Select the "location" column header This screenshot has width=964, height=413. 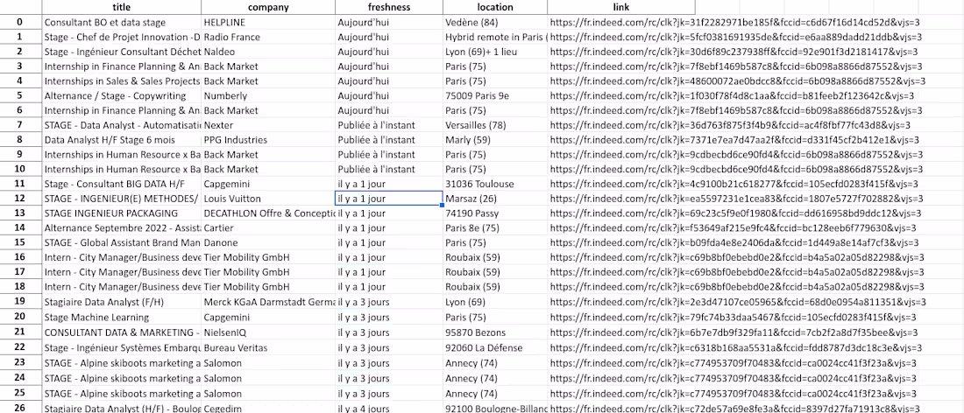pyautogui.click(x=495, y=7)
